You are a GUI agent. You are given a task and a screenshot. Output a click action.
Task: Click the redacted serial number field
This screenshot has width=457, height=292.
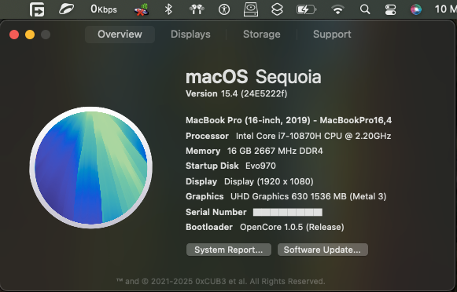pos(288,212)
